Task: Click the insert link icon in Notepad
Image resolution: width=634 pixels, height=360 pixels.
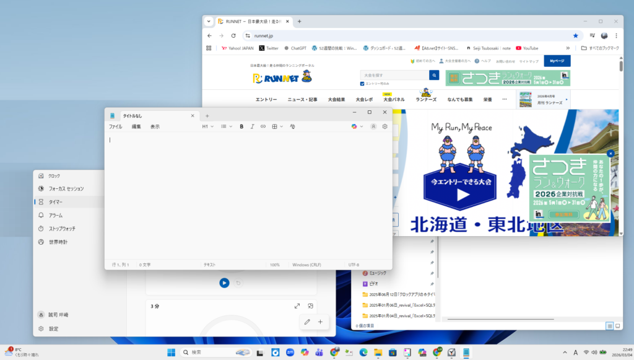Action: coord(263,126)
